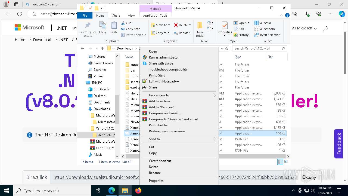Screen dimensions: 348x196
Task: Click Select none in ribbon
Action: [x=265, y=29]
